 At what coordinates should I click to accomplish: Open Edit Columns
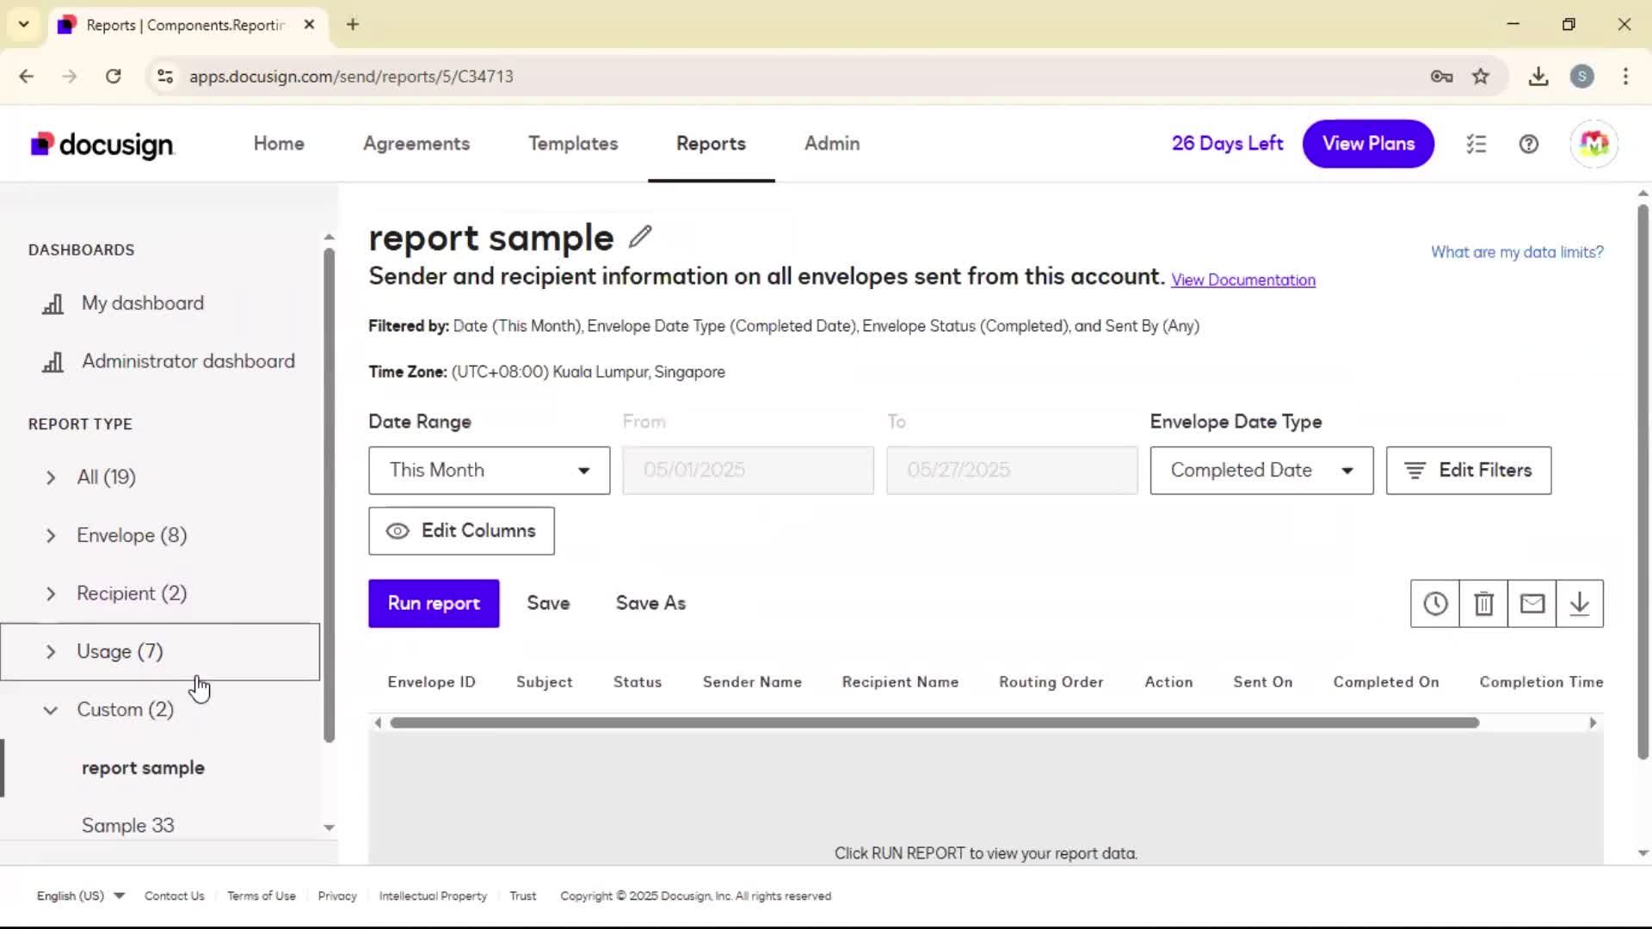pyautogui.click(x=461, y=531)
